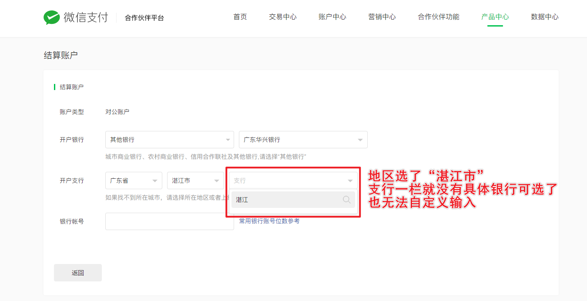This screenshot has width=587, height=301.
Task: Open the 交易中心 menu
Action: 283,17
